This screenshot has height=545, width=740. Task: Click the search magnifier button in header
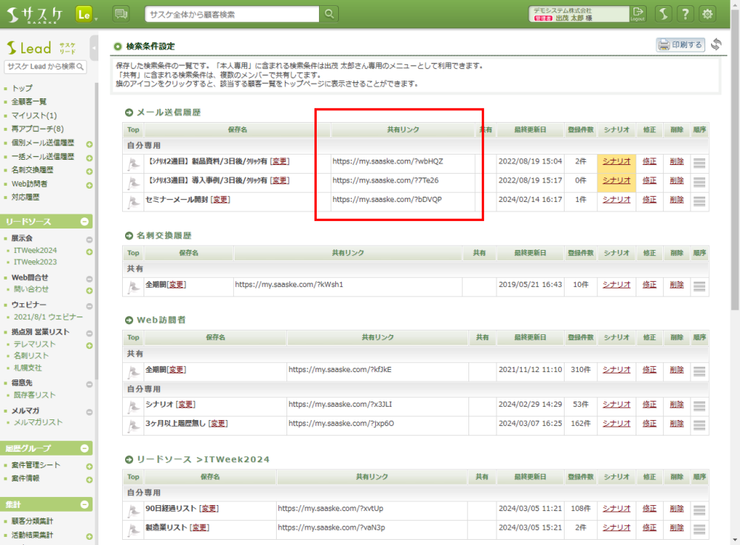(x=330, y=14)
